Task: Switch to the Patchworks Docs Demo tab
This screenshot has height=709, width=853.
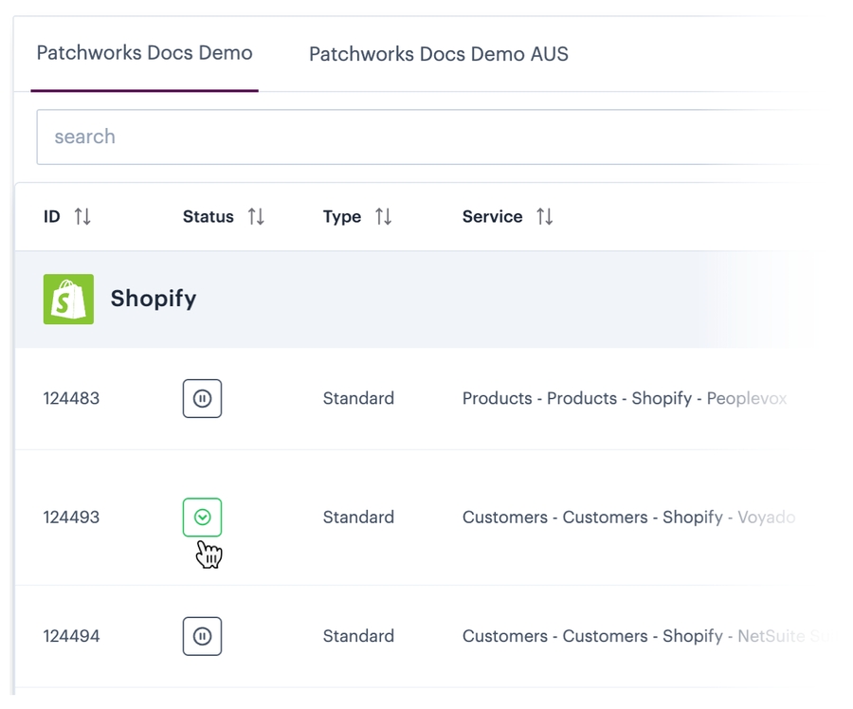Action: pyautogui.click(x=144, y=53)
